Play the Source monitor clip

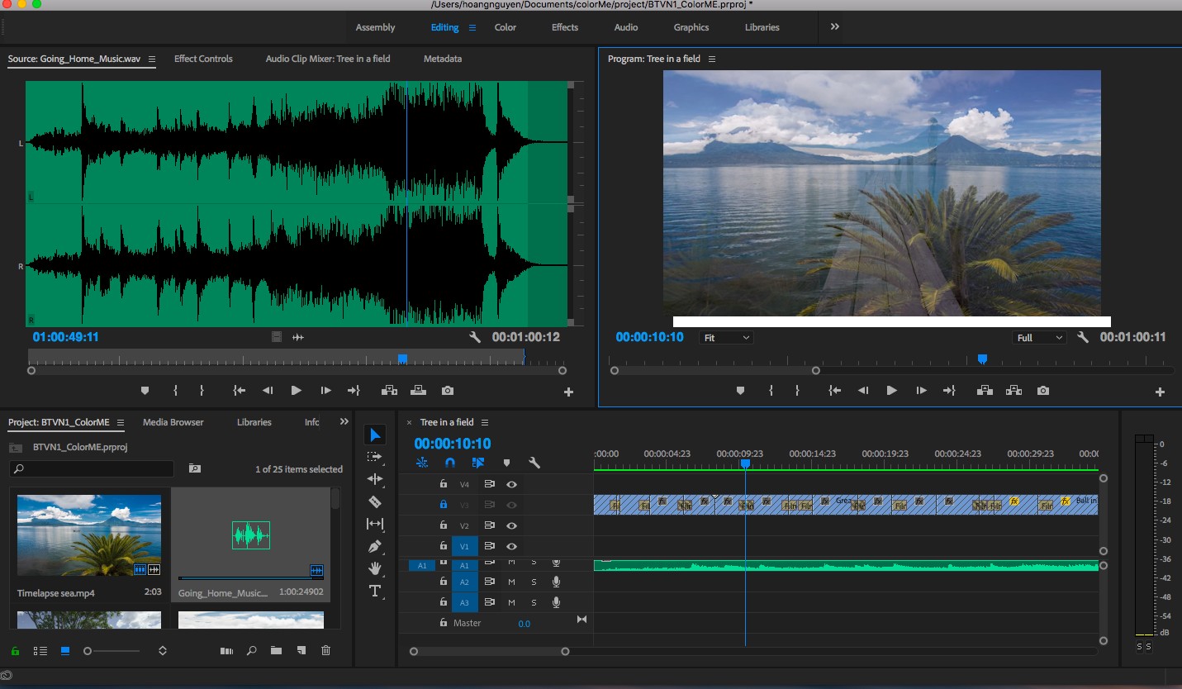(297, 391)
